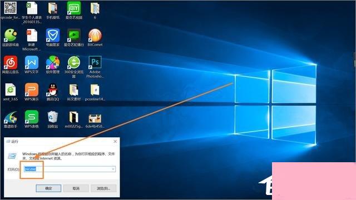Close the 运行 Run dialog
Image resolution: width=356 pixels, height=200 pixels.
(115, 141)
